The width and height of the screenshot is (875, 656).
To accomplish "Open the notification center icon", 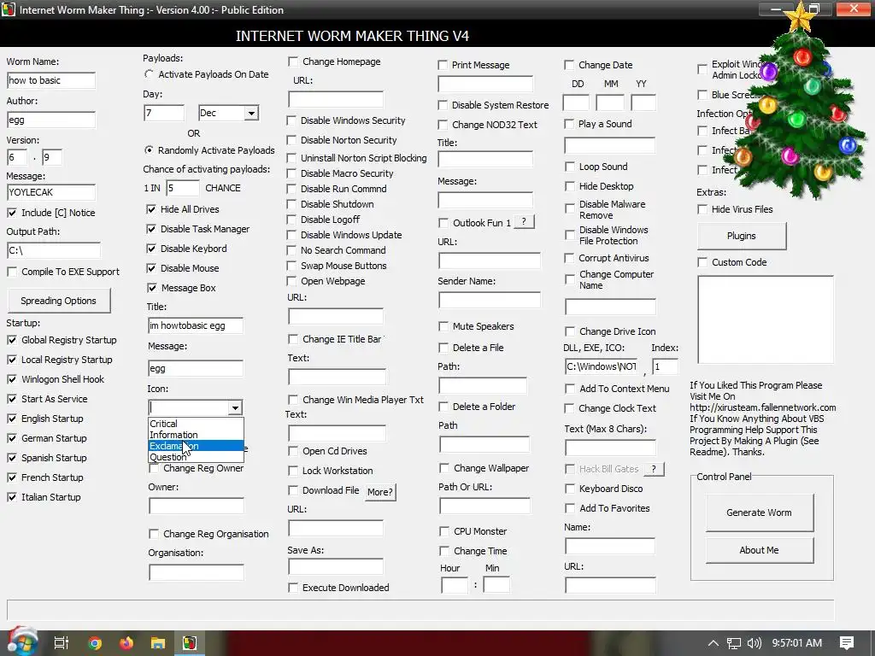I will pyautogui.click(x=847, y=642).
